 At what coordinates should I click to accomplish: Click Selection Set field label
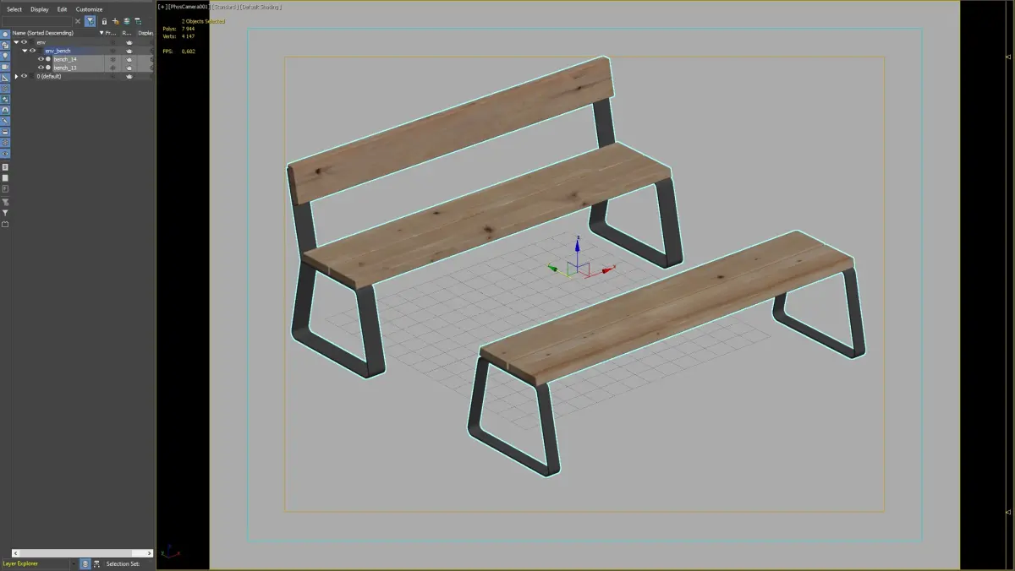[x=123, y=563]
